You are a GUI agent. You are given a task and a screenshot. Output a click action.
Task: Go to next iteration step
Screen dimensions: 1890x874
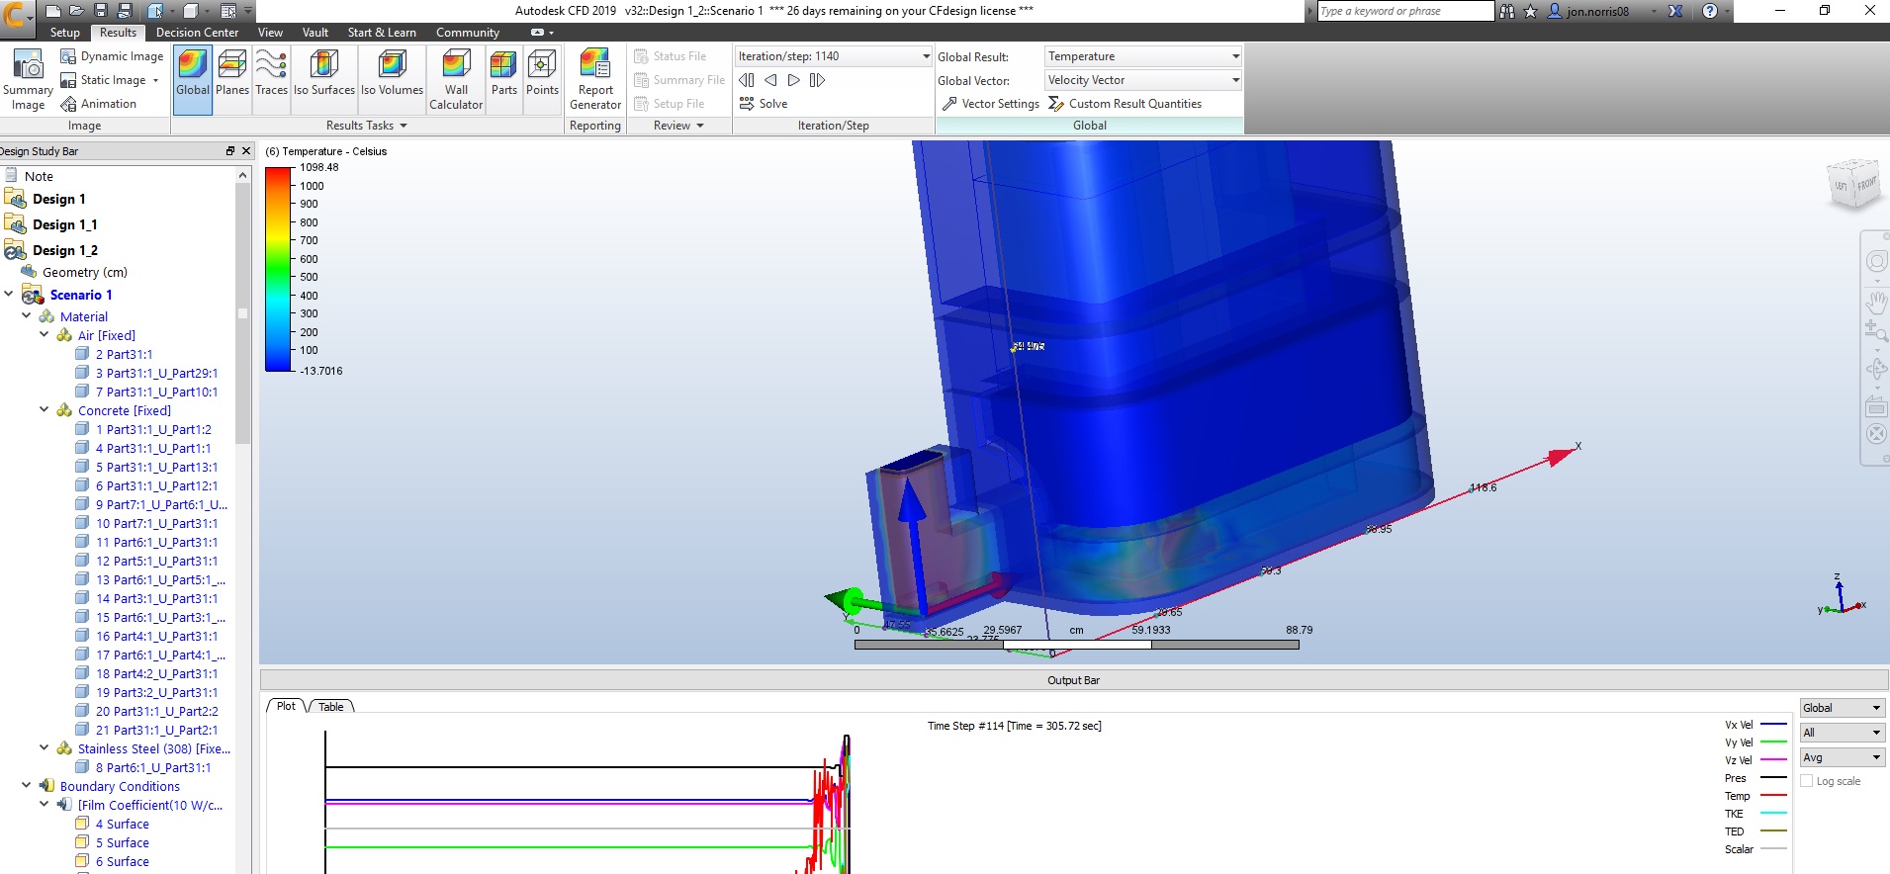click(x=794, y=80)
